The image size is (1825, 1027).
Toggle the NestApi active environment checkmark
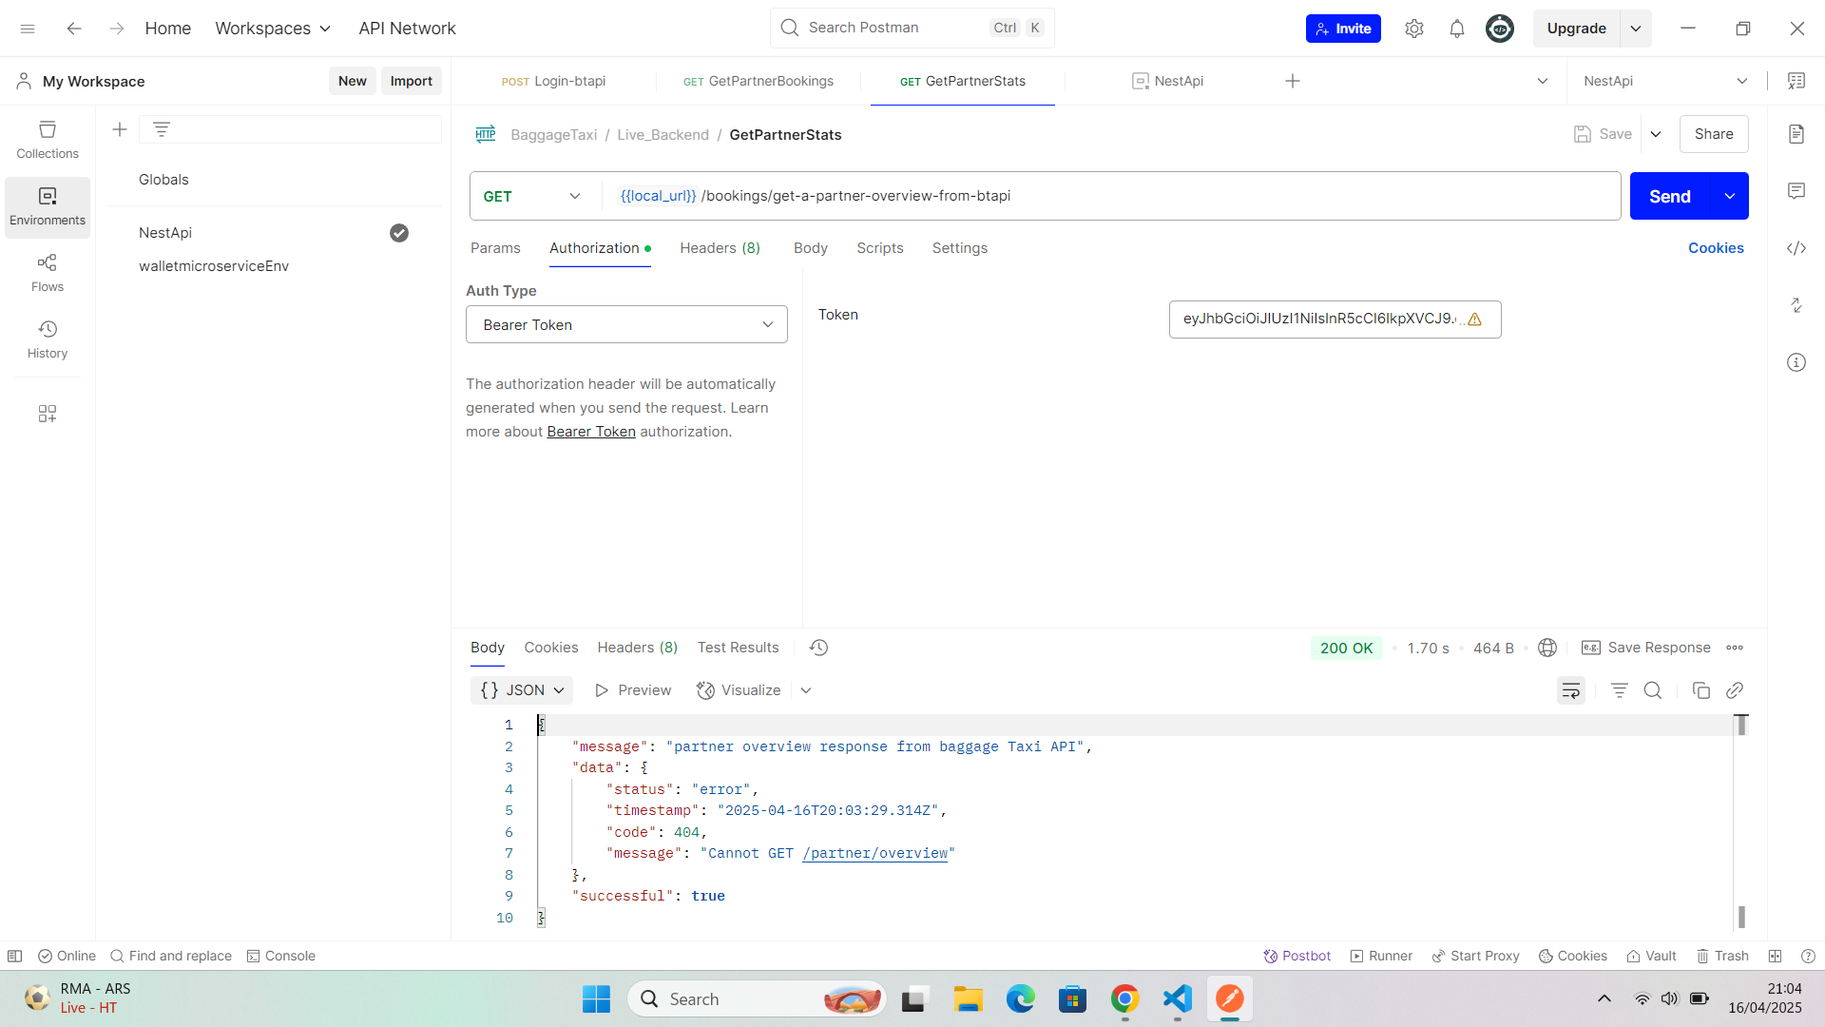399,233
